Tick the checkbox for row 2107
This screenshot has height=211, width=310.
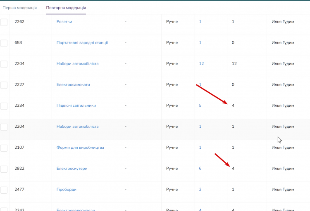click(x=4, y=148)
